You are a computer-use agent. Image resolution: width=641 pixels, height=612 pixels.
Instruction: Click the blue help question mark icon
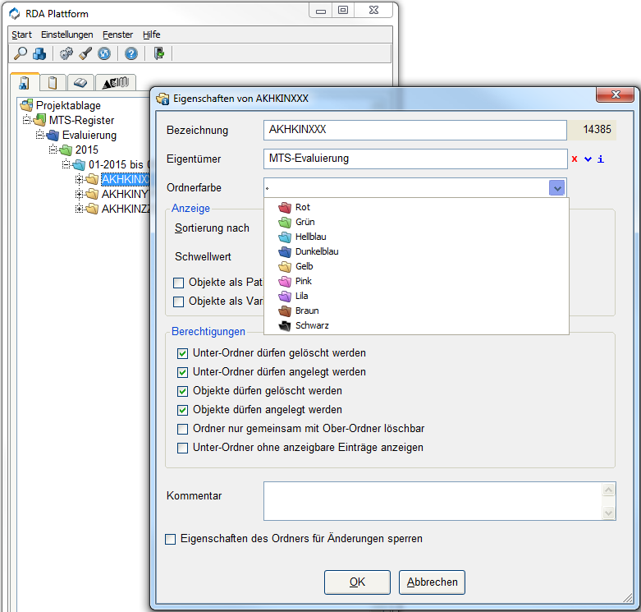click(130, 53)
